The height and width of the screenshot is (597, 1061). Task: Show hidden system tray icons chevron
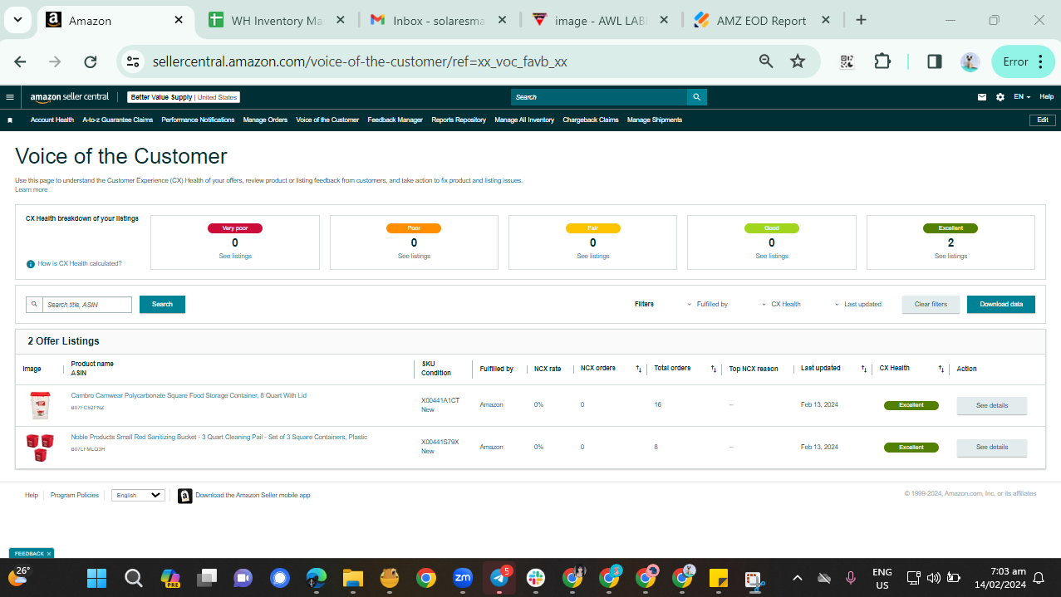click(x=798, y=578)
